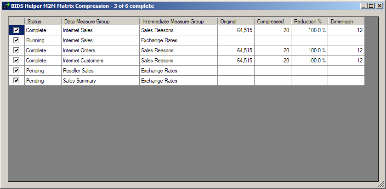Select the Reduction % column header
The width and height of the screenshot is (386, 189).
309,22
